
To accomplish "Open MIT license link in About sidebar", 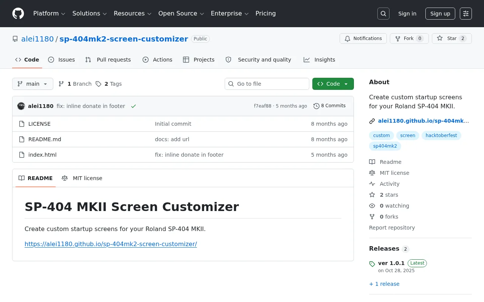I will click(389, 173).
